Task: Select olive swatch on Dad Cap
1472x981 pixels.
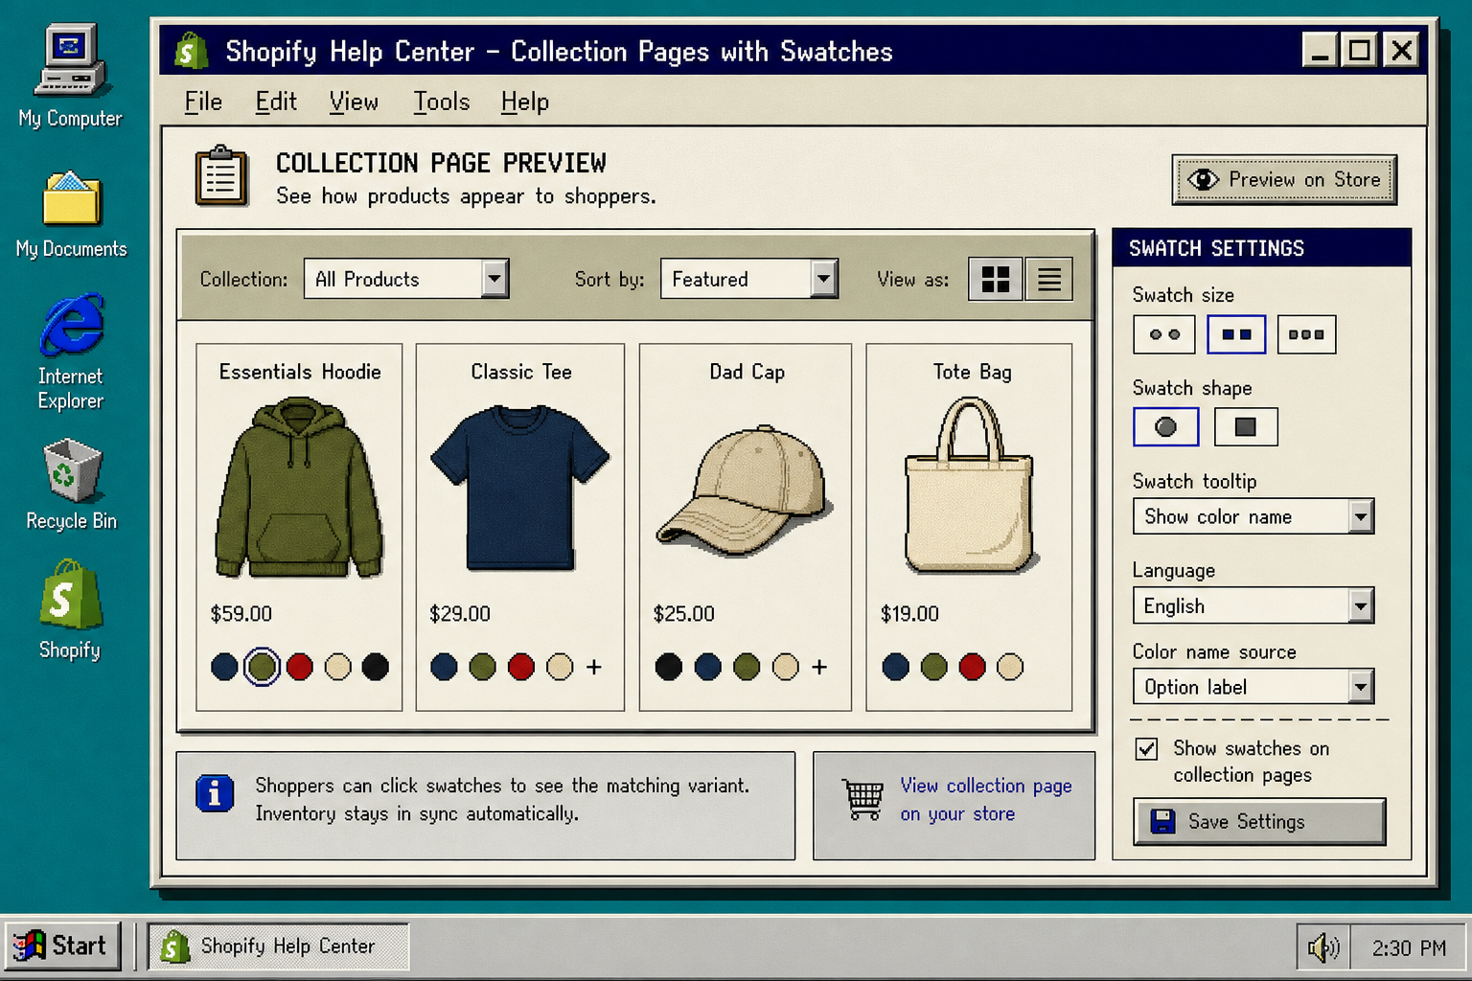Action: click(x=747, y=667)
